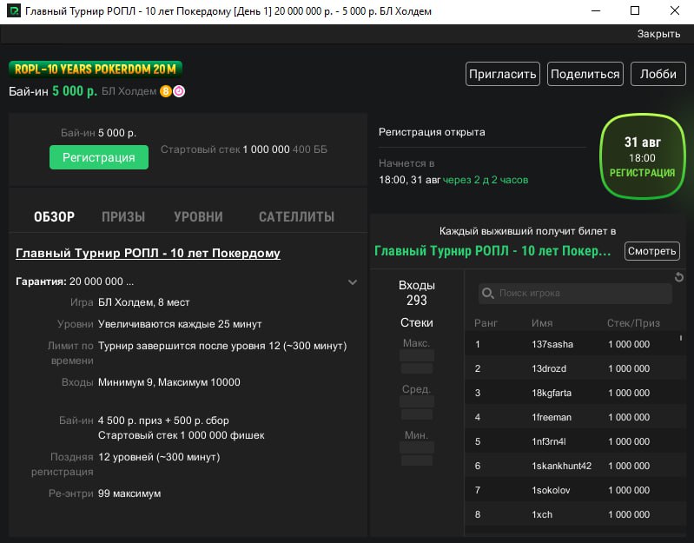
Task: Click the search magnifier icon in player search
Action: (488, 294)
